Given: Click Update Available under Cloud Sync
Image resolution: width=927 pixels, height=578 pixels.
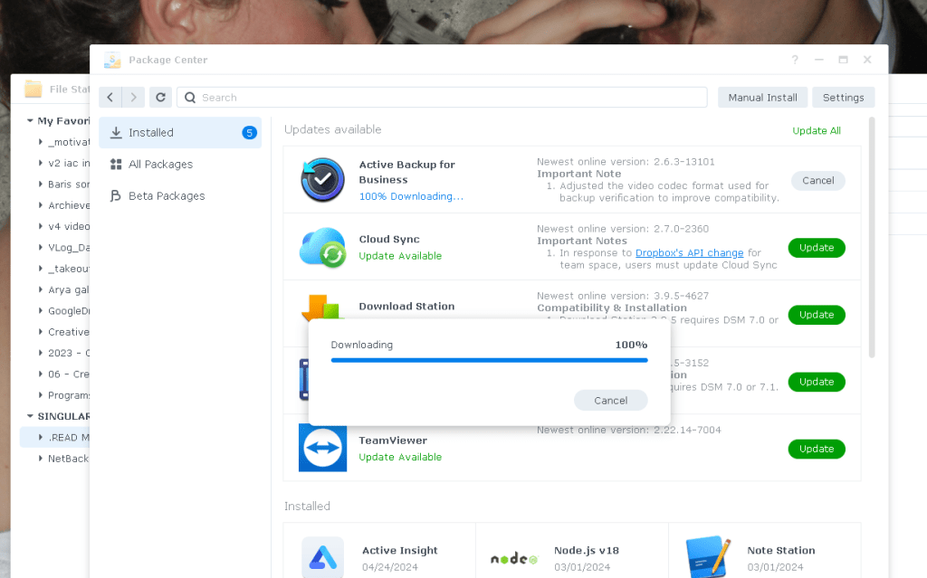Looking at the screenshot, I should coord(400,256).
